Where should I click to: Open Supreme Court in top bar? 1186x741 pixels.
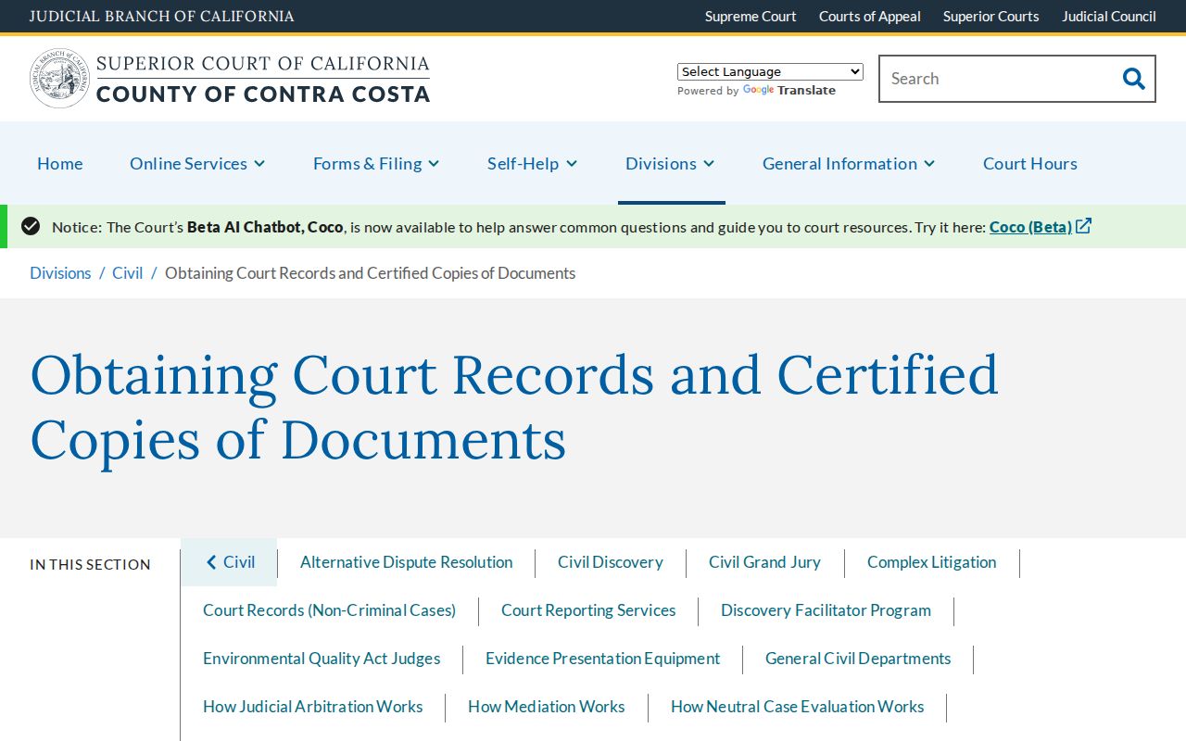pyautogui.click(x=751, y=16)
